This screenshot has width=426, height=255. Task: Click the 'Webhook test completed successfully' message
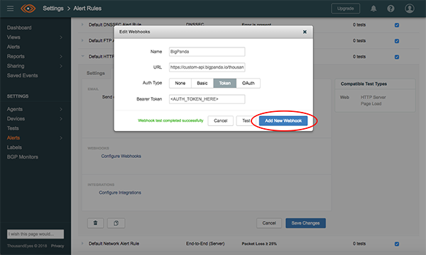(x=170, y=120)
